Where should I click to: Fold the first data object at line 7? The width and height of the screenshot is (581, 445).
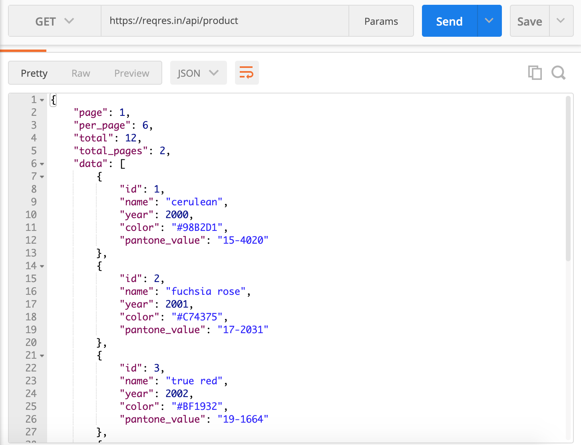point(42,177)
